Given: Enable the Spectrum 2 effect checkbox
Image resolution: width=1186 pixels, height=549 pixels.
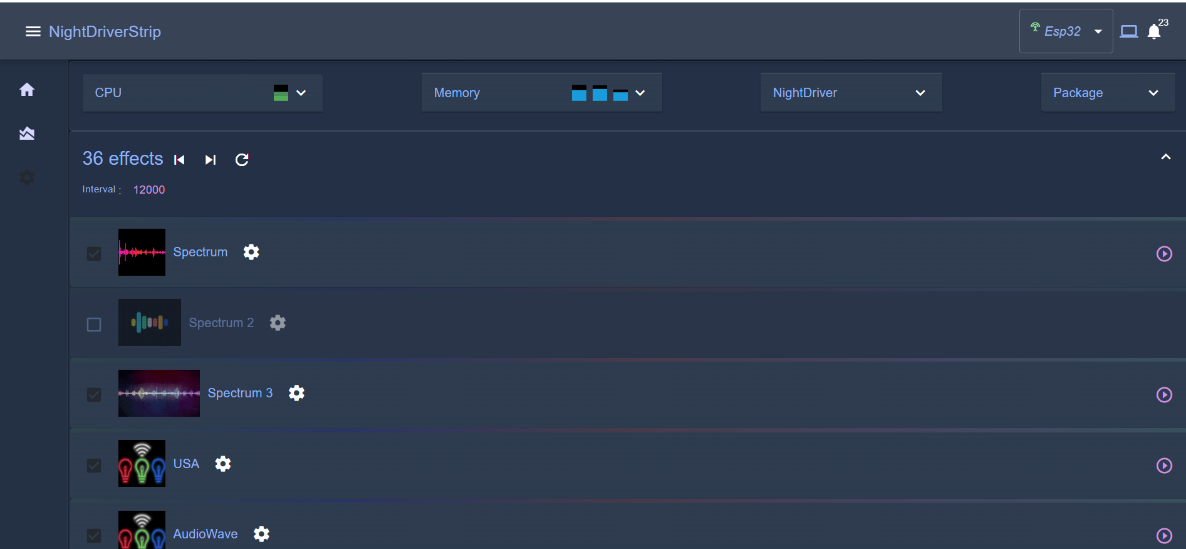Looking at the screenshot, I should [94, 325].
